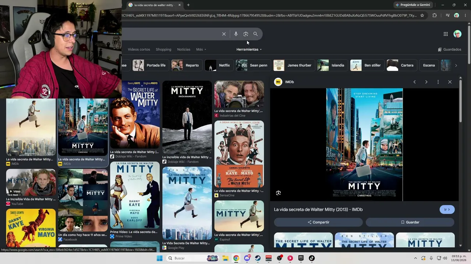
Task: Bookmark this page with the star
Action: tap(422, 15)
